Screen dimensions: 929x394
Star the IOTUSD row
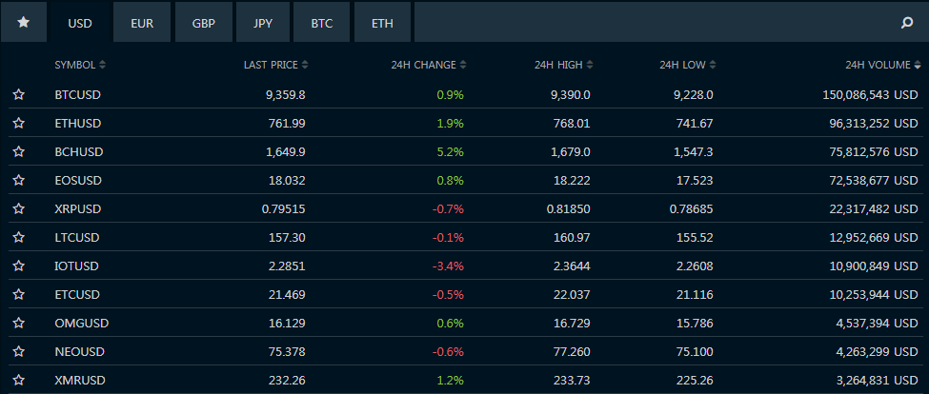tap(18, 266)
